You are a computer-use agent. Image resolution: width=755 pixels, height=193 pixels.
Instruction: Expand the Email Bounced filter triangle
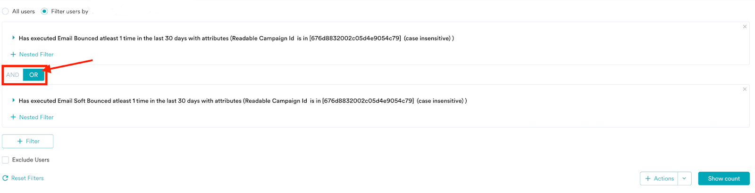14,38
